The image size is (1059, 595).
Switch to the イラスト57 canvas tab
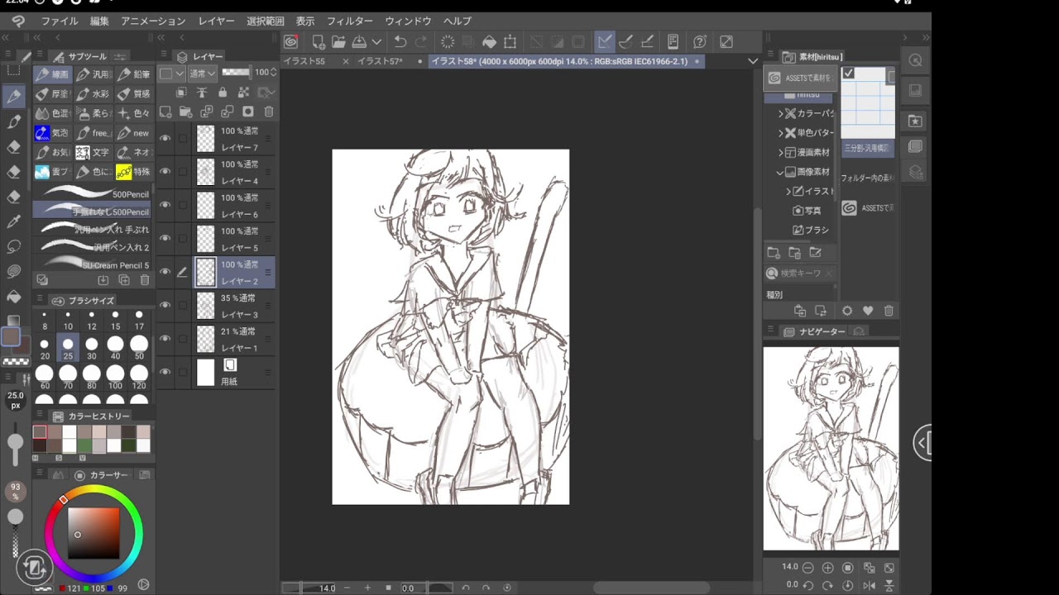click(x=380, y=61)
